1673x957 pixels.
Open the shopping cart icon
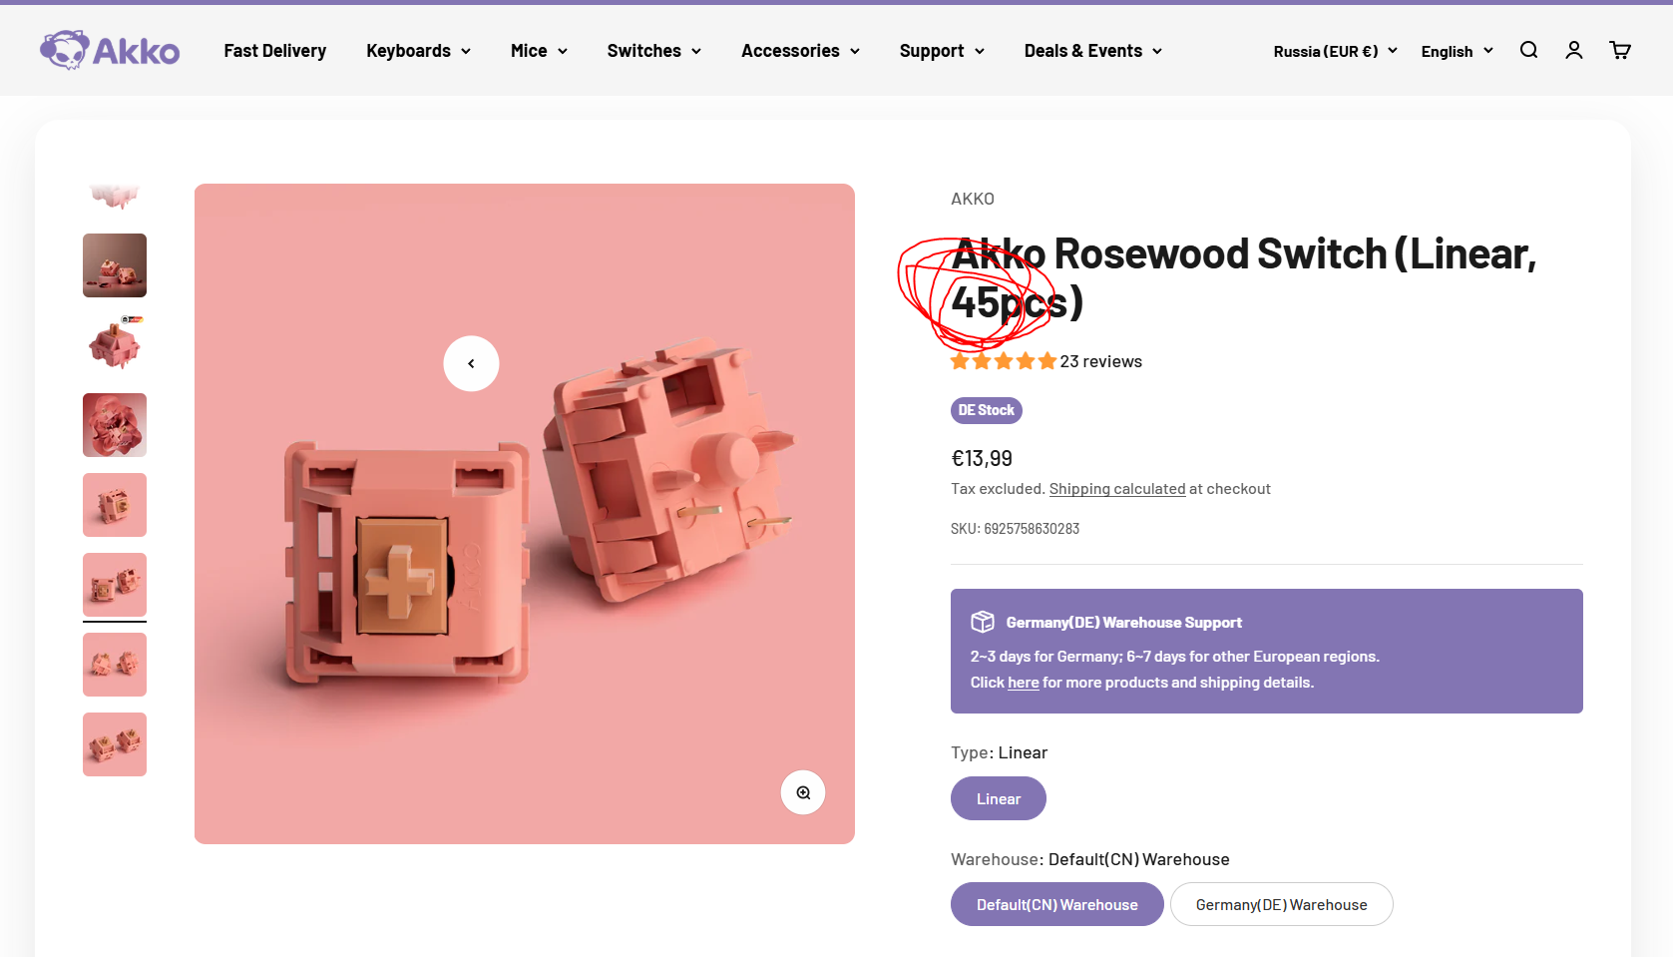pos(1620,50)
